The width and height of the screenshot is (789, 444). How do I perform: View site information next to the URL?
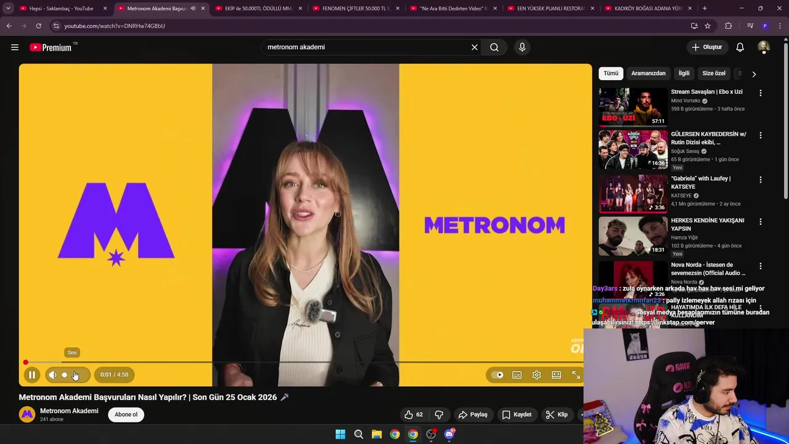(56, 26)
